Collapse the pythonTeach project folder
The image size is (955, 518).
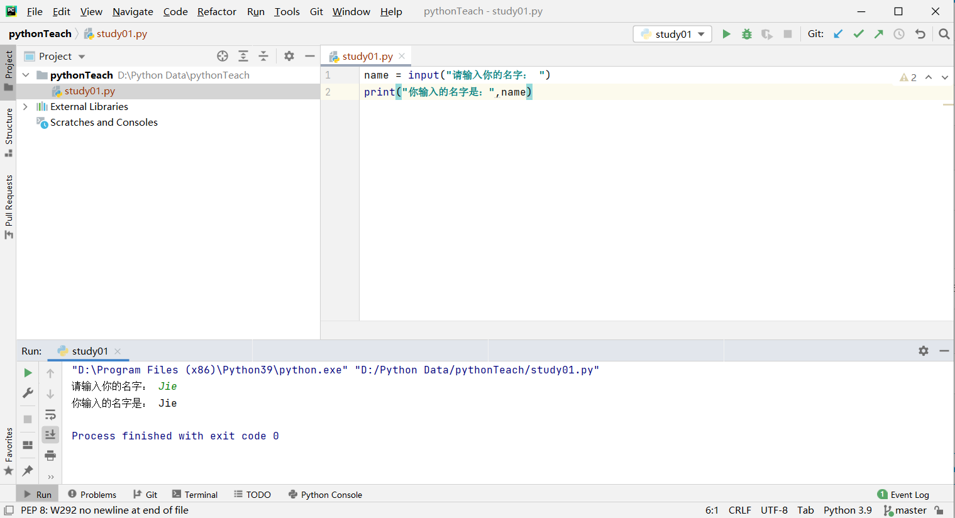26,75
